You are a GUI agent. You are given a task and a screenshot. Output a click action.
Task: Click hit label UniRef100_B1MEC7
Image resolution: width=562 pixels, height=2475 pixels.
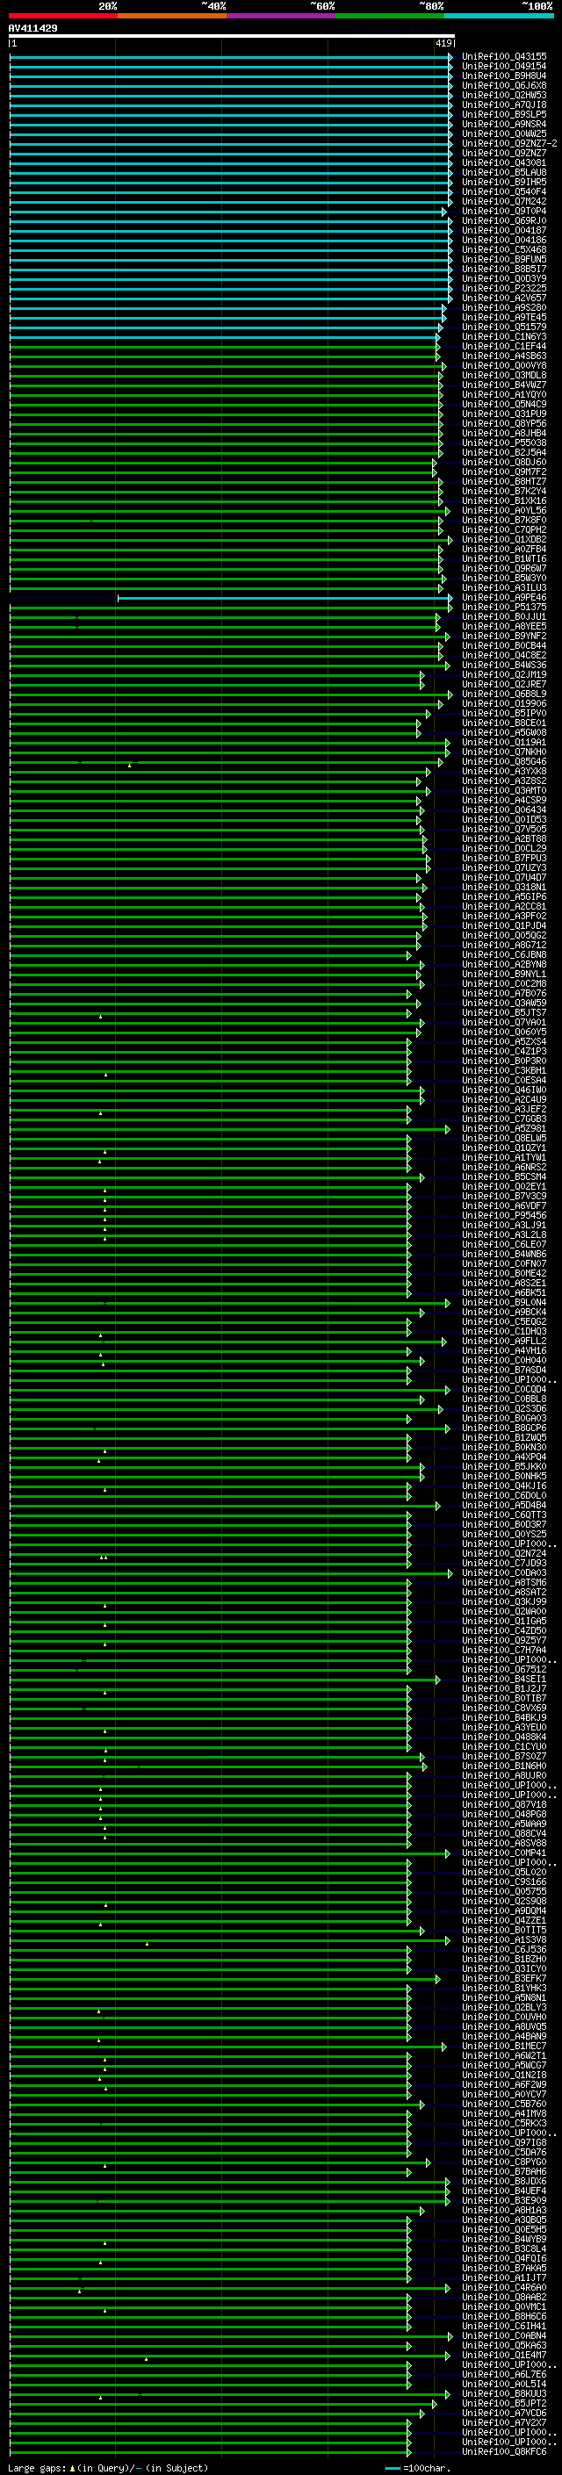pos(504,2046)
